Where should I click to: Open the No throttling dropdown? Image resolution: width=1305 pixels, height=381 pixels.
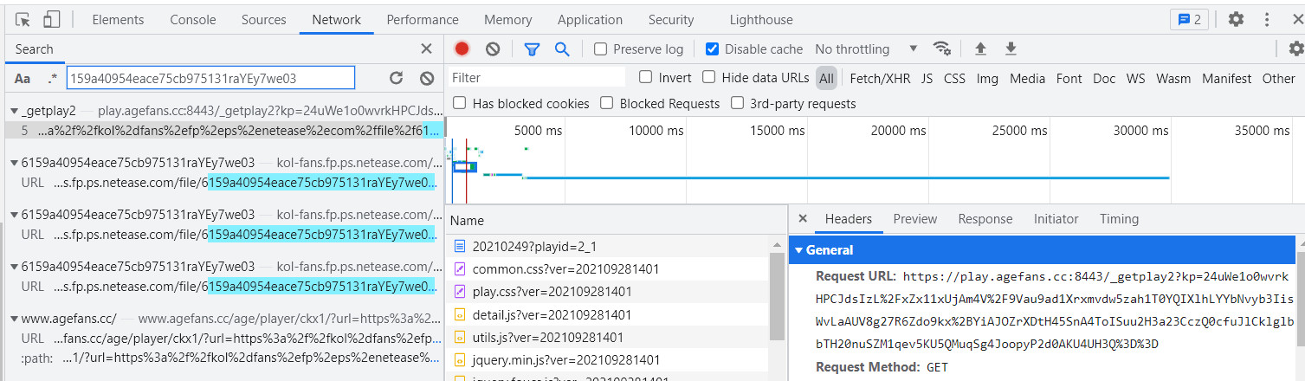tap(866, 49)
